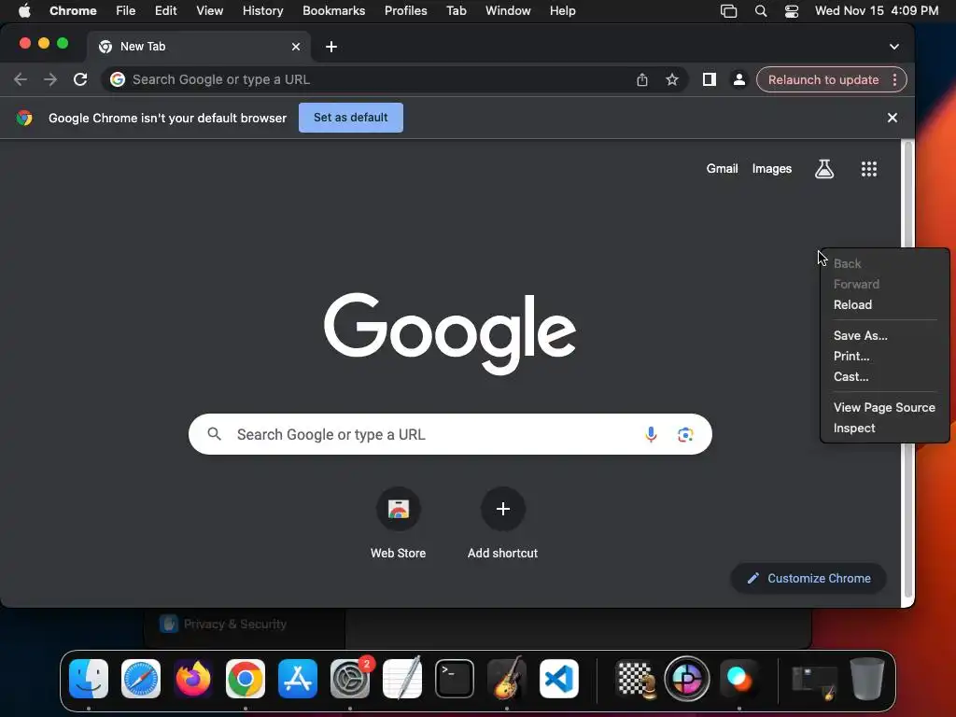Open the Apple menu

(24, 11)
